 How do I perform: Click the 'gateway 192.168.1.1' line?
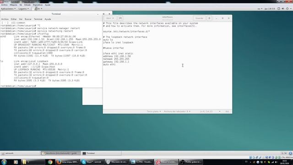click(x=116, y=61)
